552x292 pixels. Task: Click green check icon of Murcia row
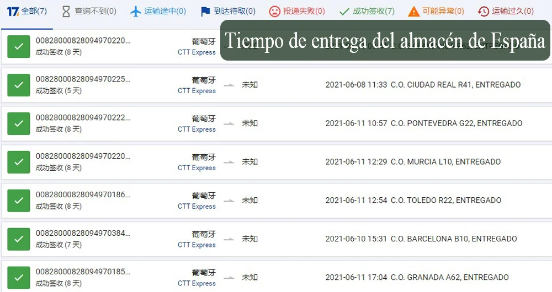point(19,162)
